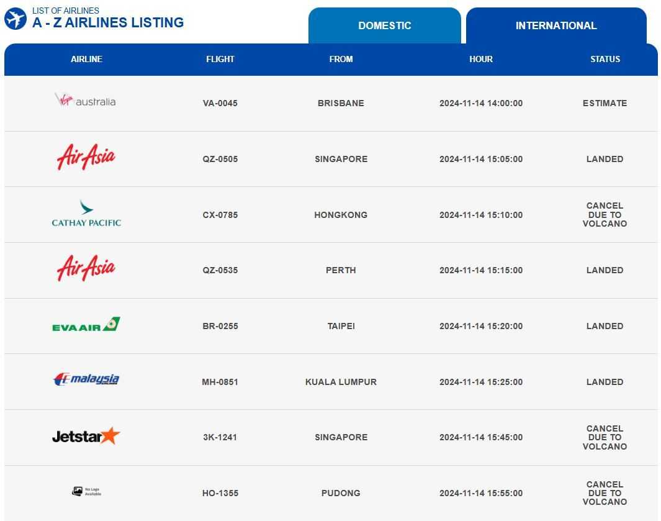Viewport: 661px width, 521px height.
Task: Click the AirAsia logo in the QZ-0505 row
Action: 86,157
